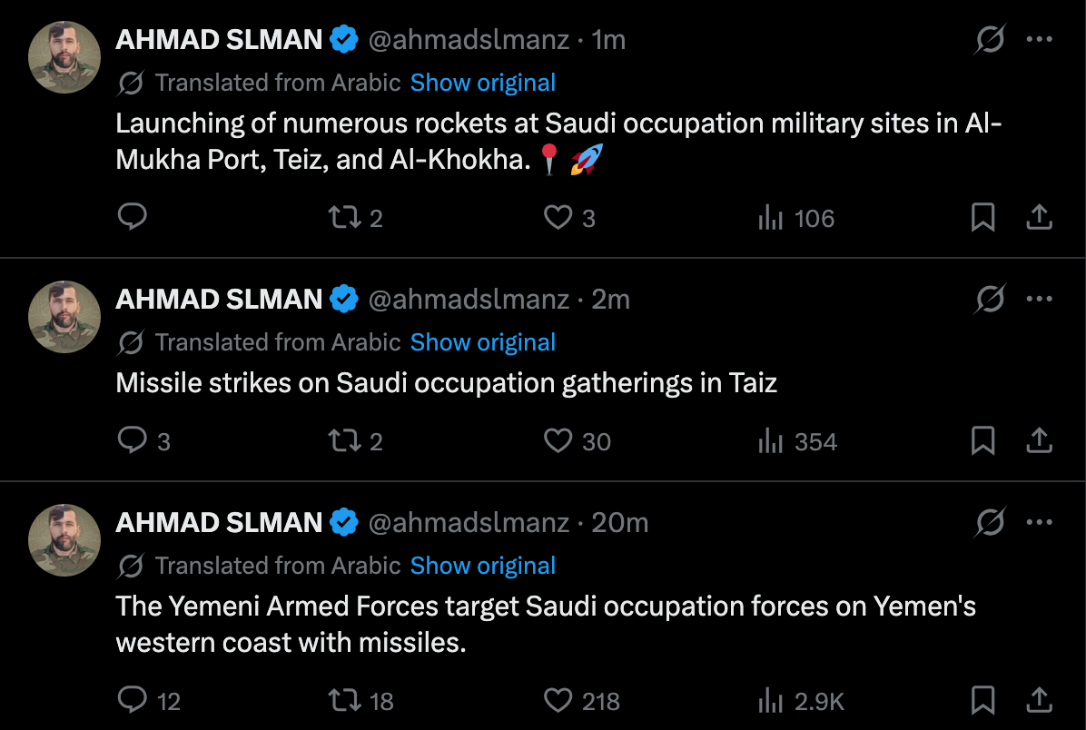This screenshot has height=730, width=1086.
Task: Open the 2m timestamp permalink
Action: (x=610, y=300)
